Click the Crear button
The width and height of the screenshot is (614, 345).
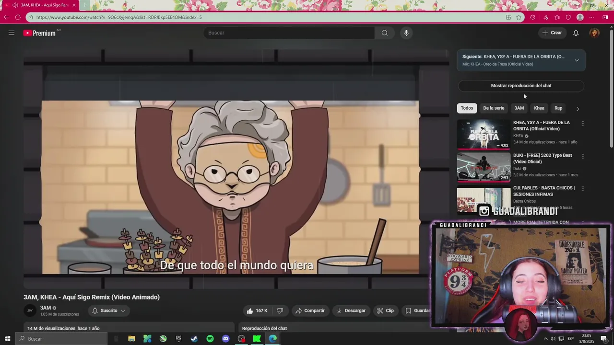click(x=552, y=33)
